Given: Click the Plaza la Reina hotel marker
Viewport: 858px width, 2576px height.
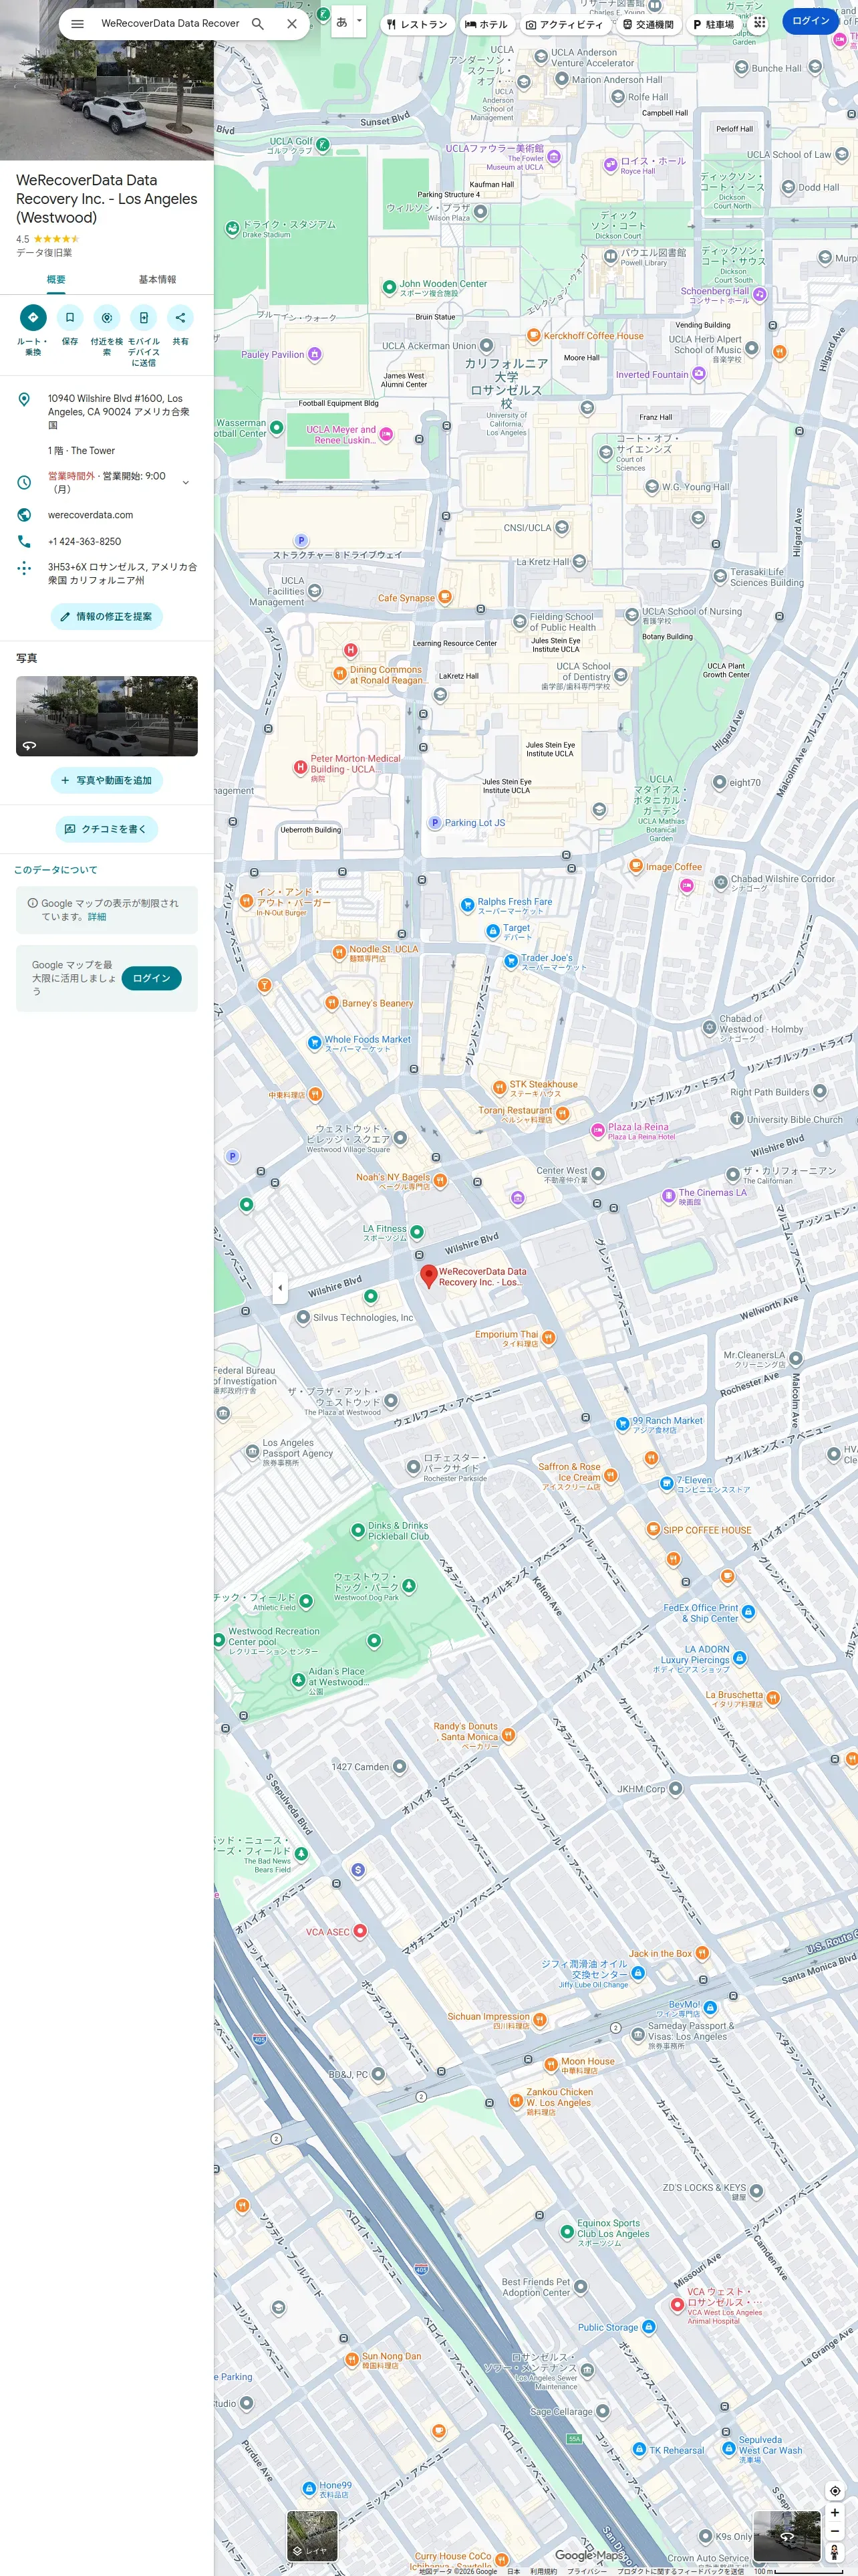Looking at the screenshot, I should [598, 1131].
